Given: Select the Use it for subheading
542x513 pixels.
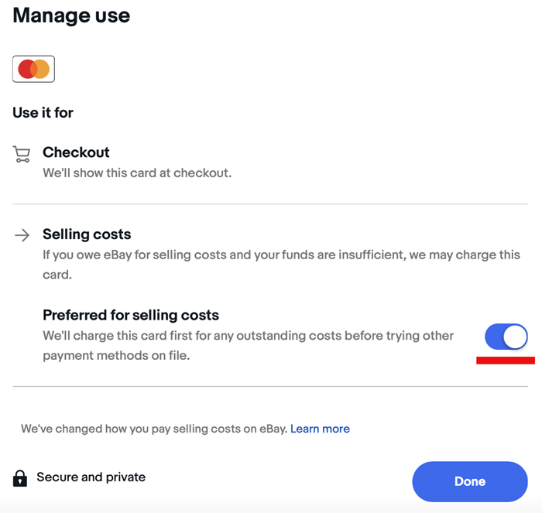Looking at the screenshot, I should 43,113.
